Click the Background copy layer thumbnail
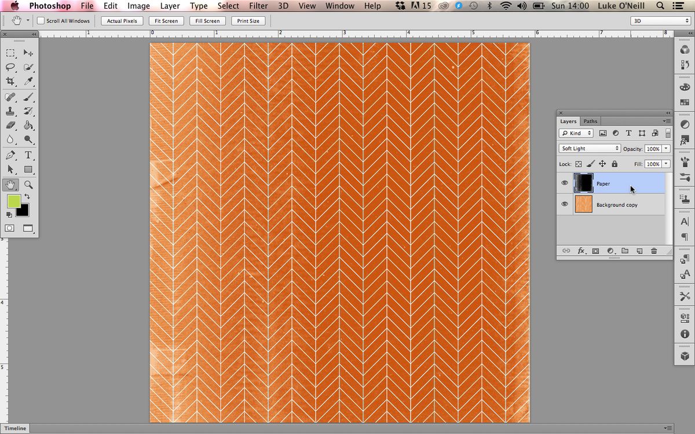This screenshot has height=434, width=695. click(583, 204)
